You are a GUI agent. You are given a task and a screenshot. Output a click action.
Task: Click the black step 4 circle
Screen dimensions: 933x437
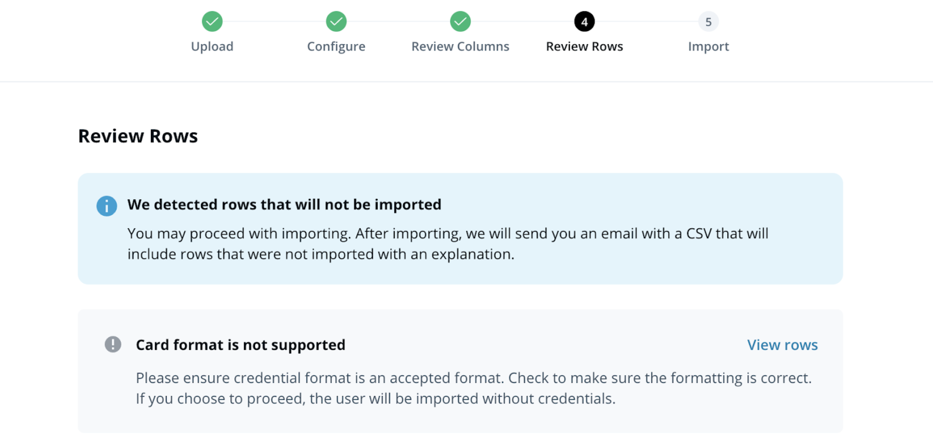click(584, 22)
